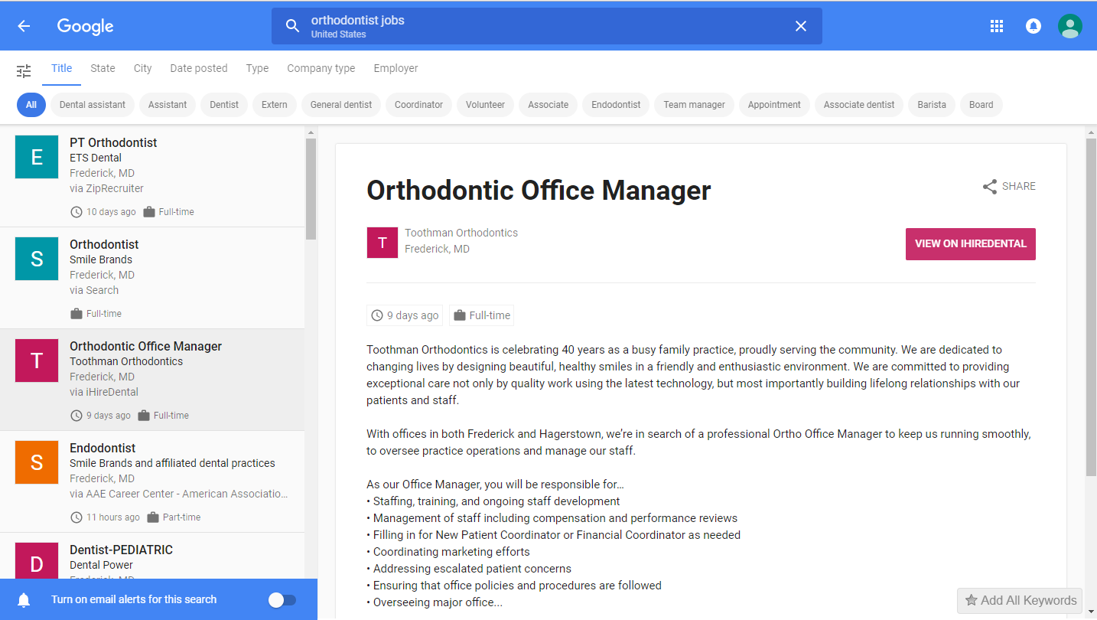Image resolution: width=1097 pixels, height=620 pixels.
Task: Filter by General dentist chip
Action: [x=341, y=105]
